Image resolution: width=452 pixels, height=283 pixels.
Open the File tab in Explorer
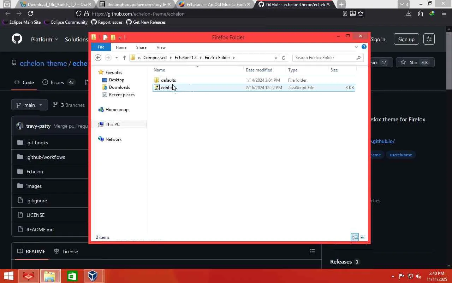pos(101,47)
